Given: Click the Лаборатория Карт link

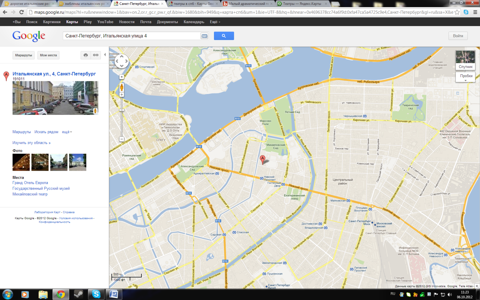Looking at the screenshot, I should pyautogui.click(x=47, y=212).
